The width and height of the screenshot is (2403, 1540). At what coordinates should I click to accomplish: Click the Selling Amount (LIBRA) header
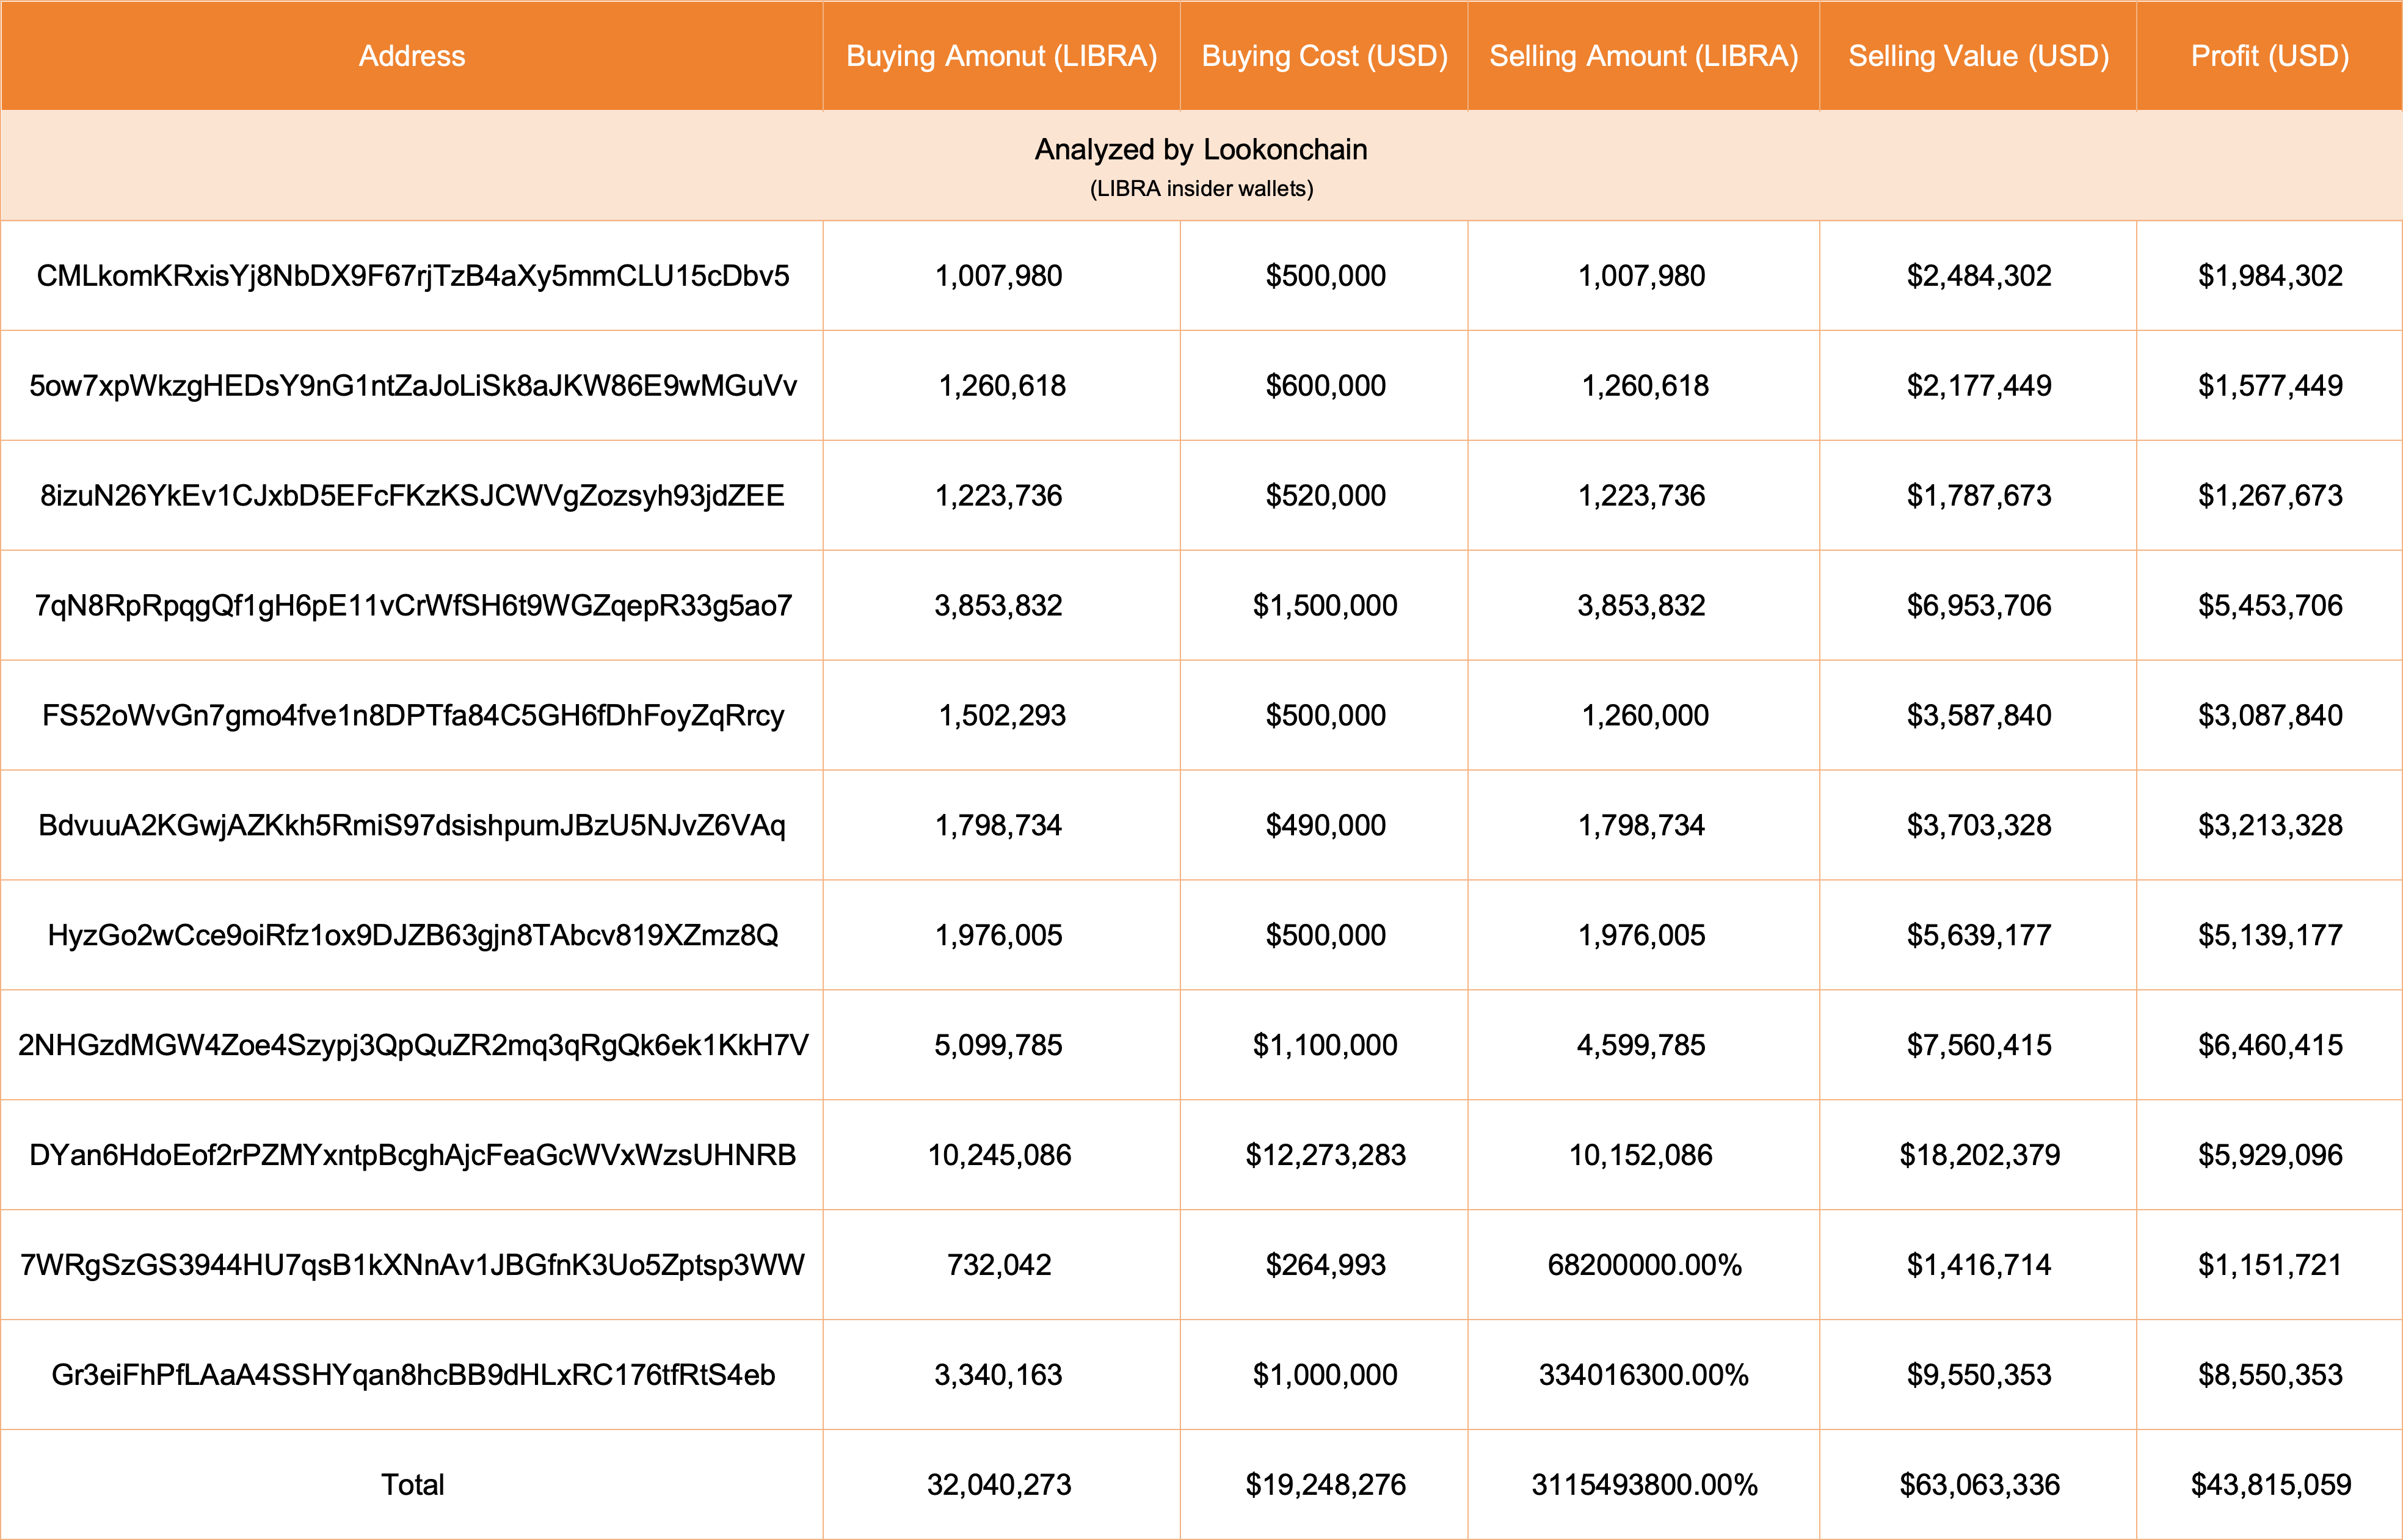(x=1643, y=56)
